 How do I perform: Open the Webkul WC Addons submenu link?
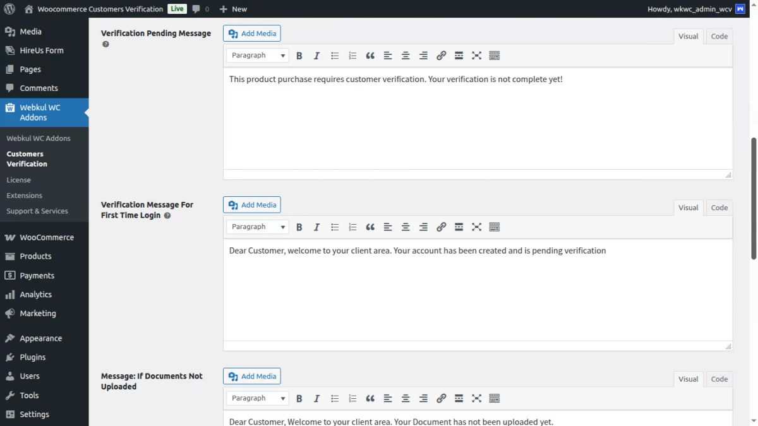click(39, 138)
